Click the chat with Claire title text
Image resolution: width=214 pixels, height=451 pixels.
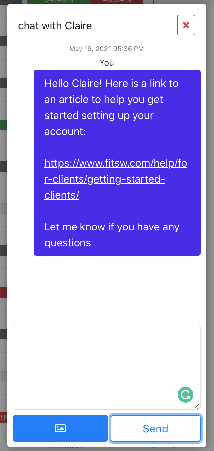55,26
